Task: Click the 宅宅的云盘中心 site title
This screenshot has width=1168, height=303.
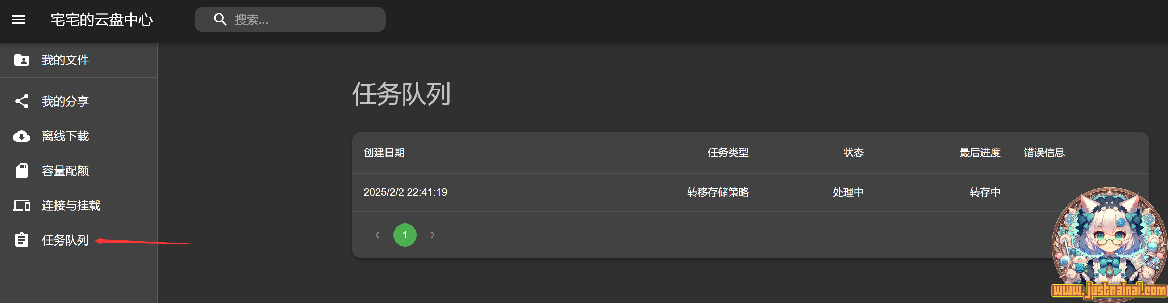Action: 101,20
